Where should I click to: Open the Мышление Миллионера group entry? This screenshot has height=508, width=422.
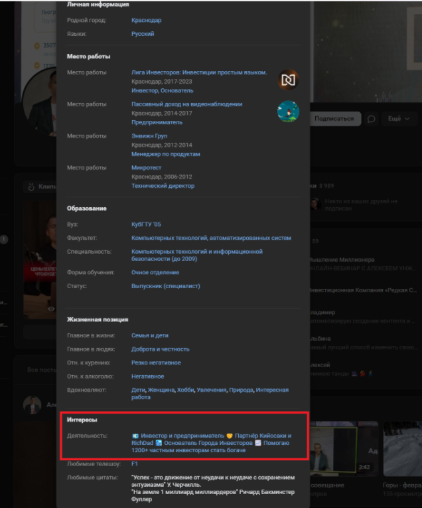(342, 260)
